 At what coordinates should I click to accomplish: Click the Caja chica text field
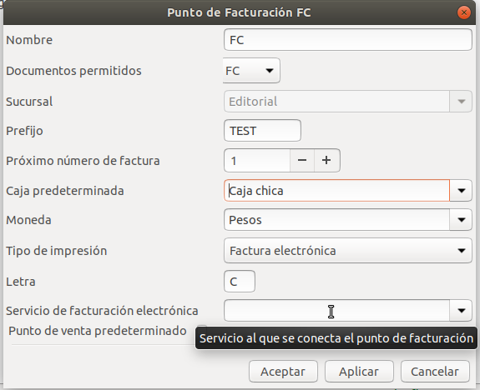(336, 190)
